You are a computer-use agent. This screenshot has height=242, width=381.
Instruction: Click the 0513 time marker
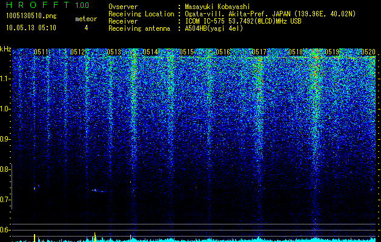pos(114,52)
